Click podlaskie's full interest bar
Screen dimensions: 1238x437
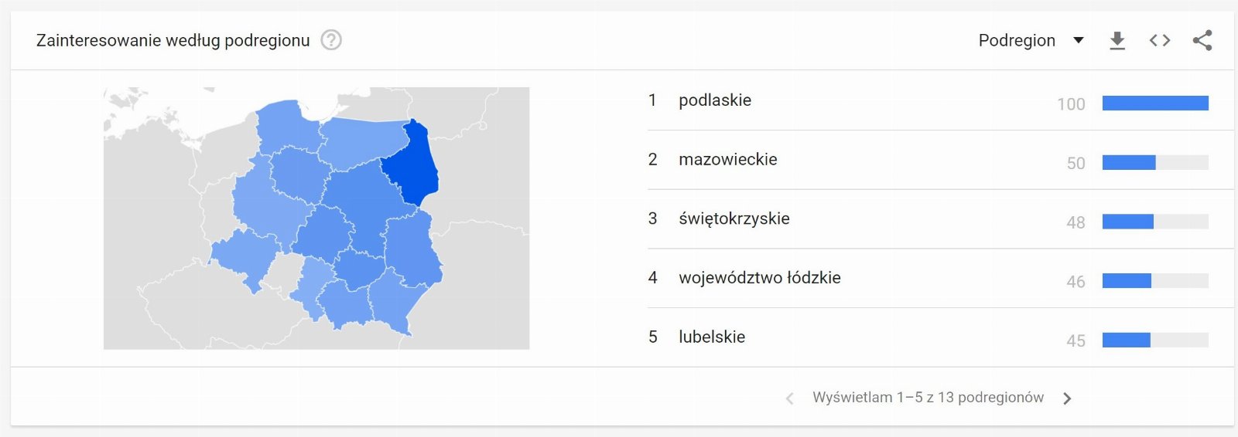click(1155, 103)
